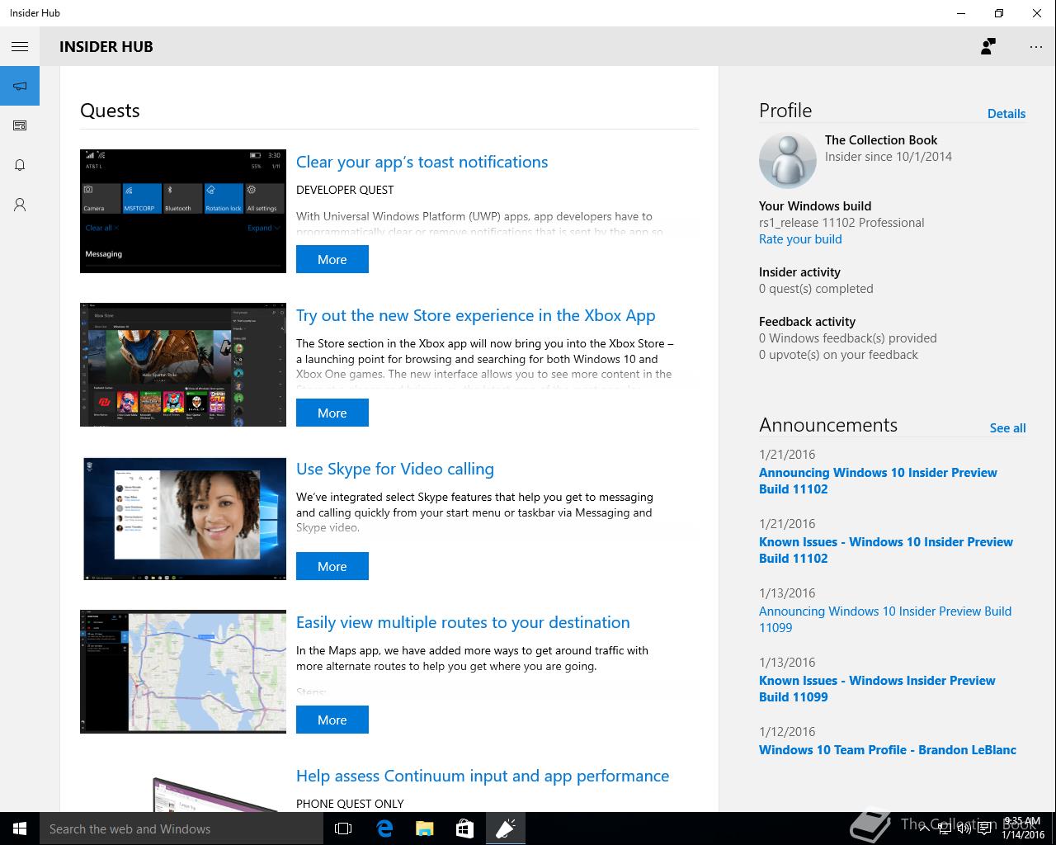Screen dimensions: 1056x845
Task: Click '0 Windows feedback(s) provided' text
Action: point(848,338)
